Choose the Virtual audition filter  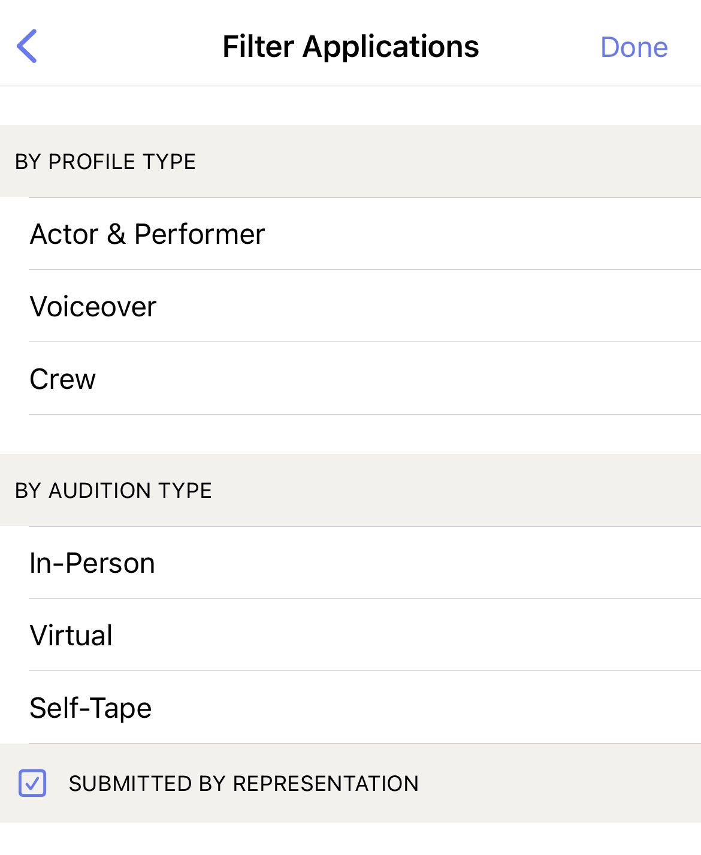[350, 635]
